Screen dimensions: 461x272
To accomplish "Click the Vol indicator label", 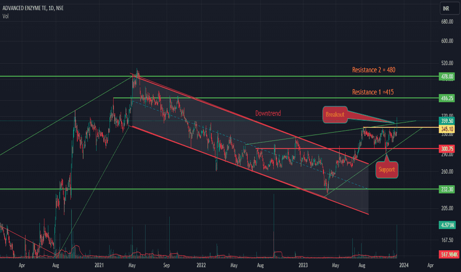I will (x=5, y=16).
